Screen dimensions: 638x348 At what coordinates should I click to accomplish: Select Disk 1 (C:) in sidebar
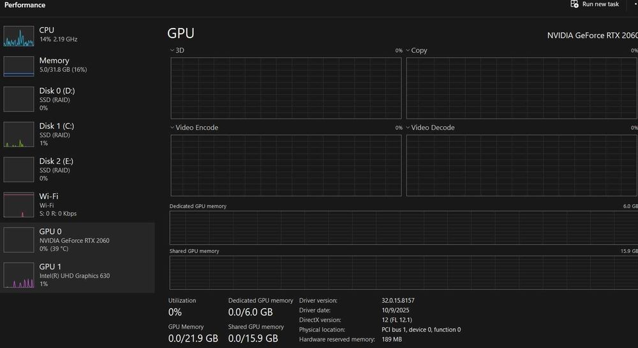tap(77, 134)
